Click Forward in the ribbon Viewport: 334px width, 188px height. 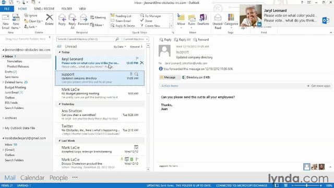(83, 20)
